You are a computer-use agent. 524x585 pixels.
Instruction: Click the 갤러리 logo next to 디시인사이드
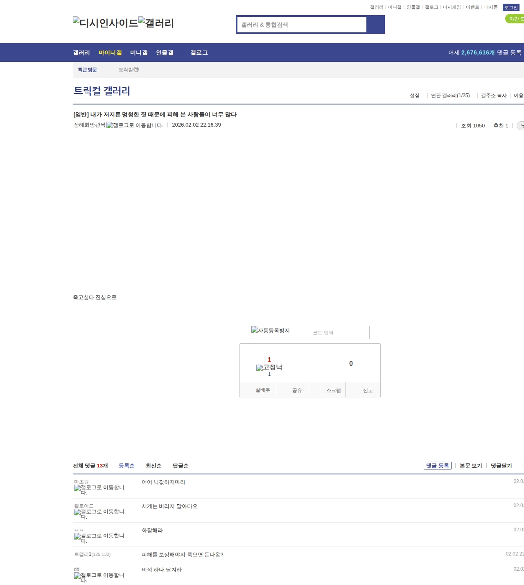tap(156, 23)
